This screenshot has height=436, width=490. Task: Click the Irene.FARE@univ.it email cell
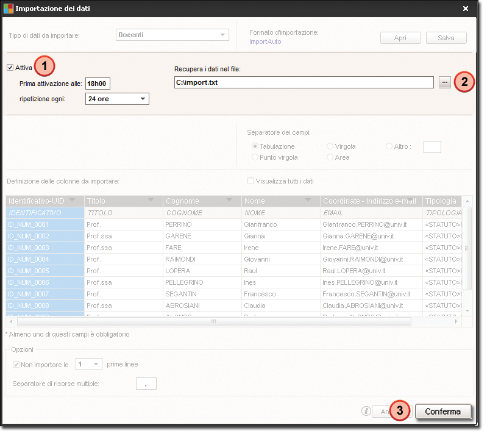point(371,248)
